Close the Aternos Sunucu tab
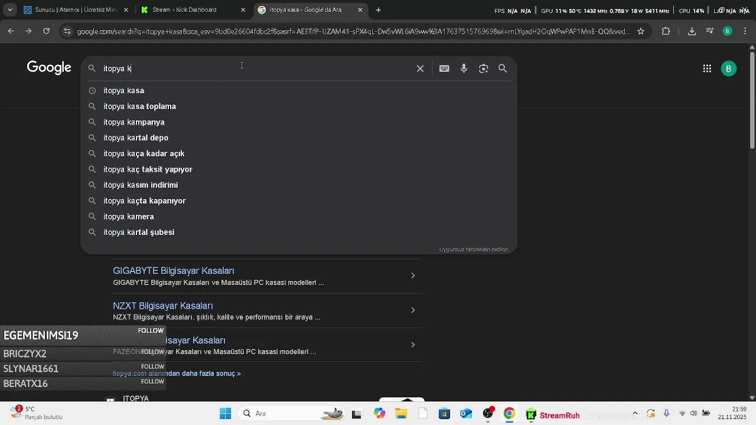Viewport: 756px width, 425px height. coord(126,10)
